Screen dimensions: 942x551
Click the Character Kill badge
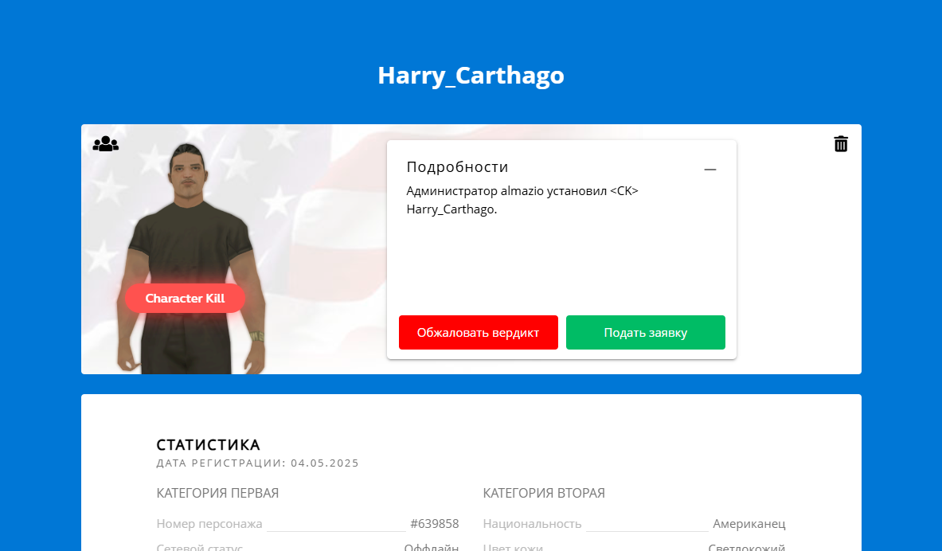185,299
